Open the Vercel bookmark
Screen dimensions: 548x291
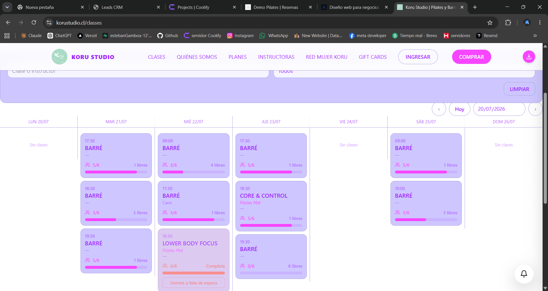87,36
